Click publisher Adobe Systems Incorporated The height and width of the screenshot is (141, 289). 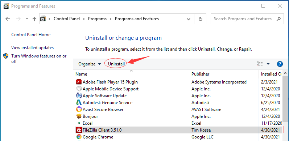tap(219, 82)
